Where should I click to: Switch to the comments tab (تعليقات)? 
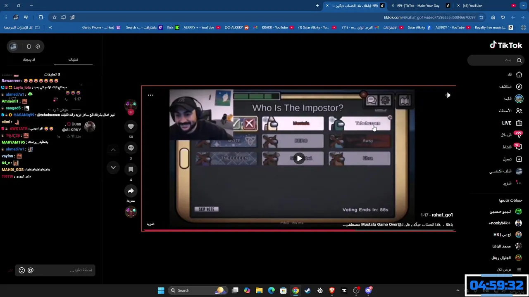[x=73, y=59]
